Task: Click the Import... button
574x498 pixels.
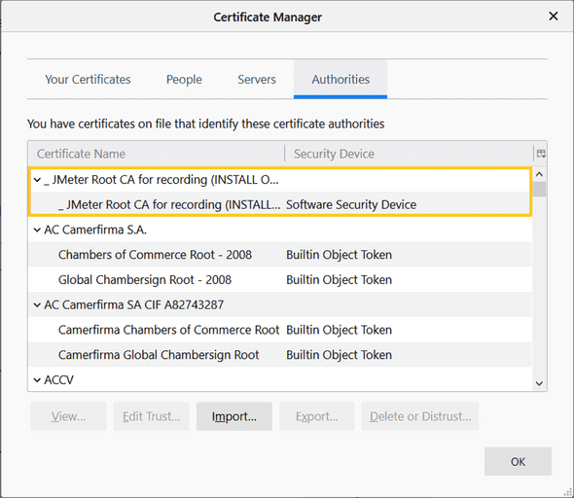Action: tap(234, 416)
